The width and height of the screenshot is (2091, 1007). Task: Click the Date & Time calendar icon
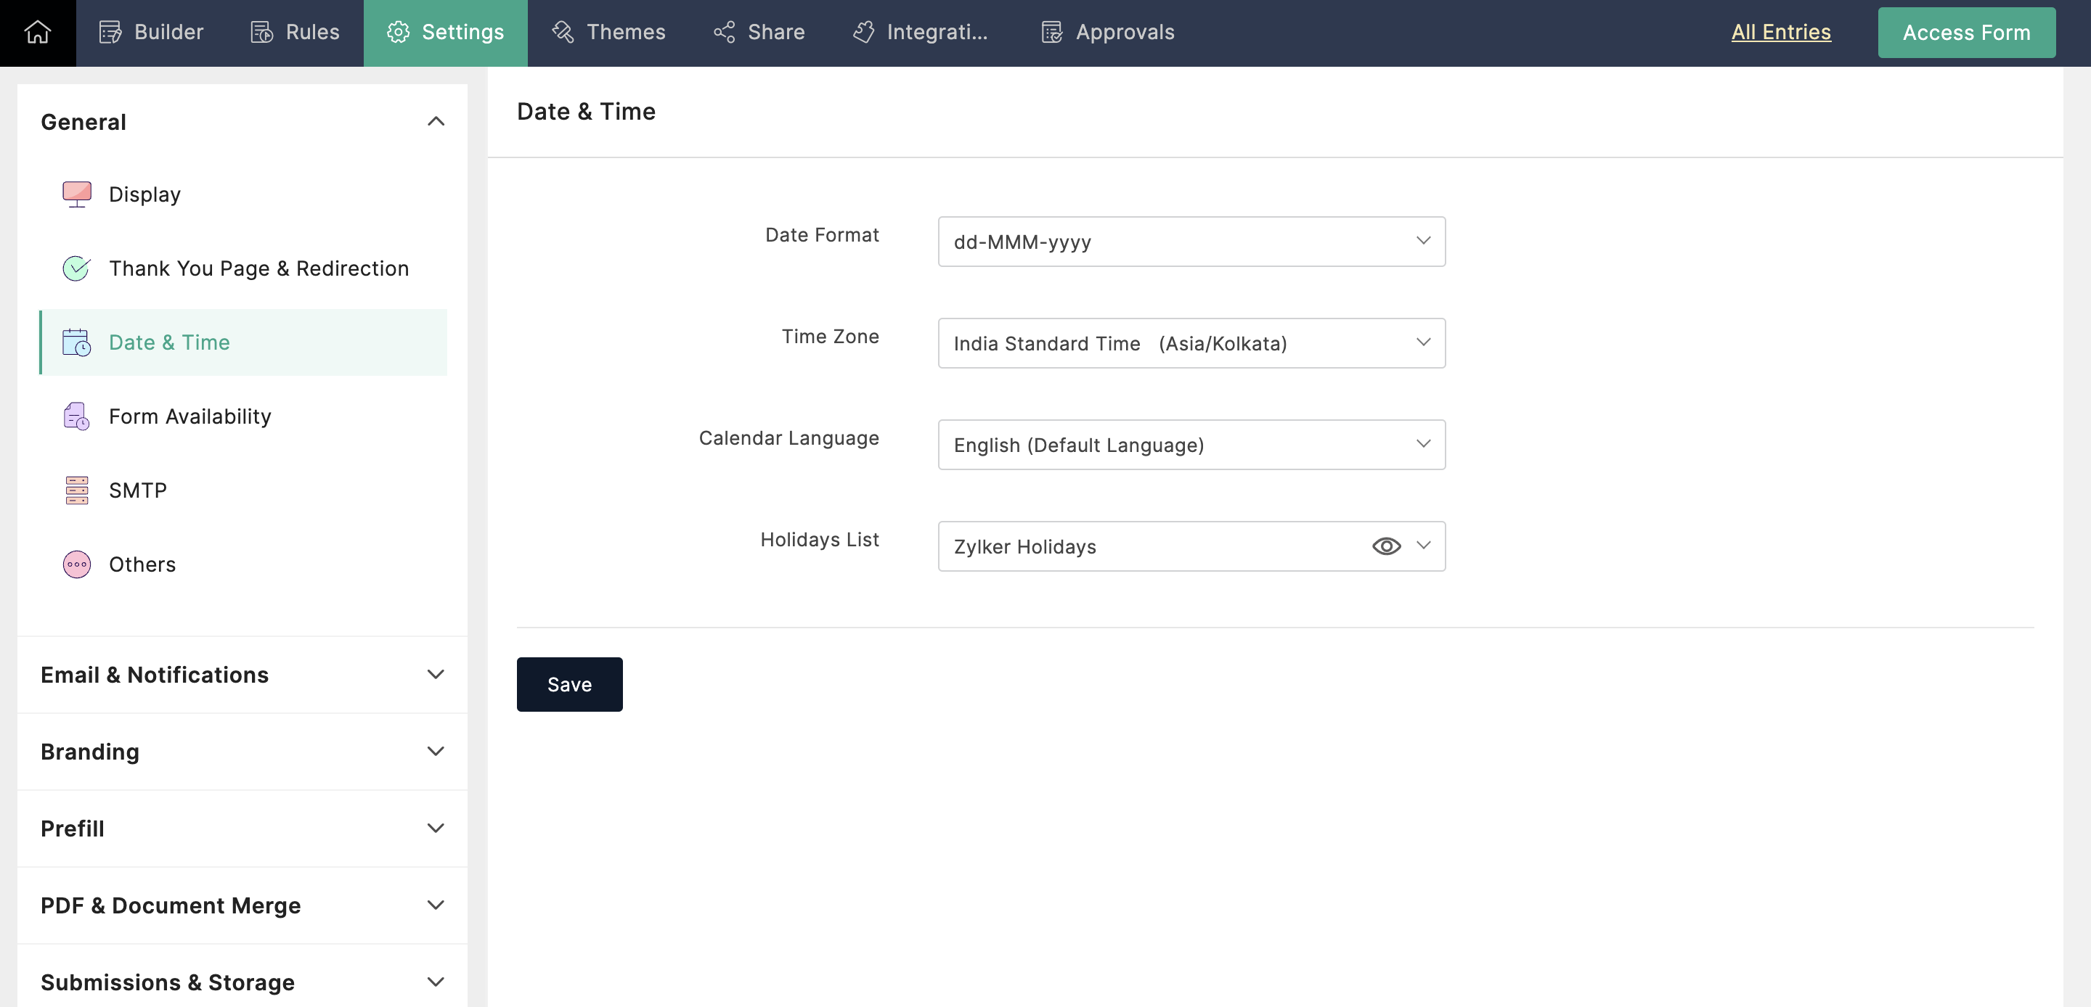(76, 342)
